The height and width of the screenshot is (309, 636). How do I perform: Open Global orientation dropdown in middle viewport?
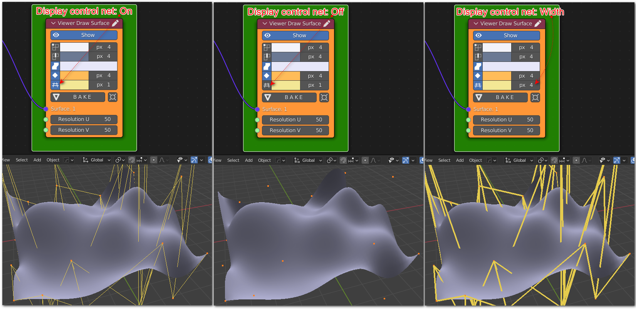pos(308,160)
